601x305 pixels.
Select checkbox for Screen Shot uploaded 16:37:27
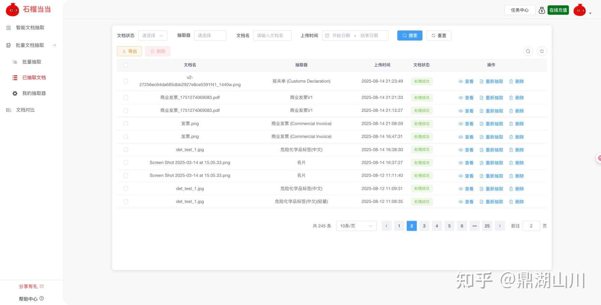coord(126,162)
